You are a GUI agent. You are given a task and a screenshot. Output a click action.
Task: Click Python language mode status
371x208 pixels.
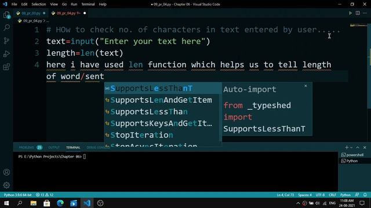pos(345,195)
